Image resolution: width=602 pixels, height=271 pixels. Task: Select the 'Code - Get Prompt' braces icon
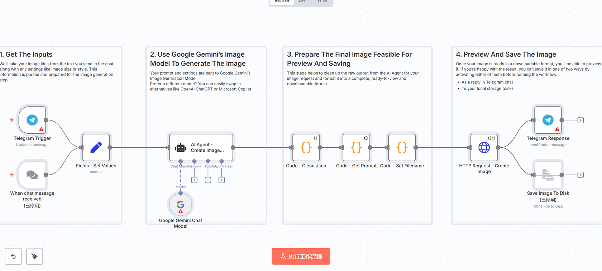coord(356,147)
